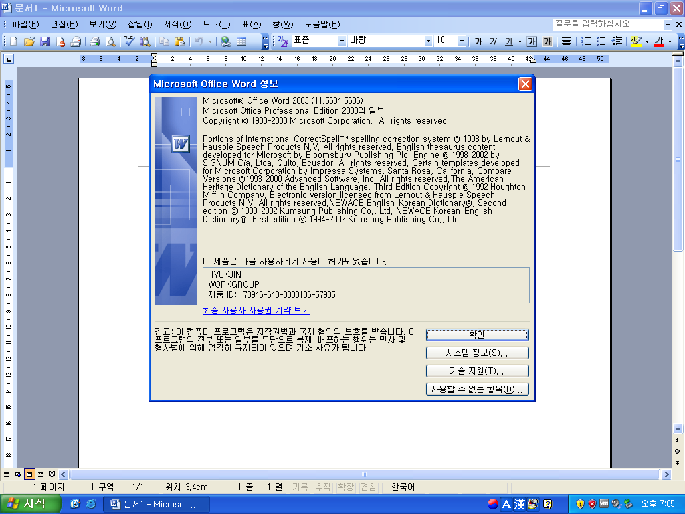685x514 pixels.
Task: Click the 시스템 정보(S)... button
Action: point(477,353)
